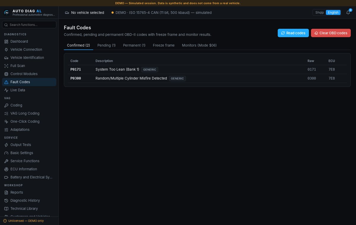Click the Service Functions wrench icon

click(6, 161)
